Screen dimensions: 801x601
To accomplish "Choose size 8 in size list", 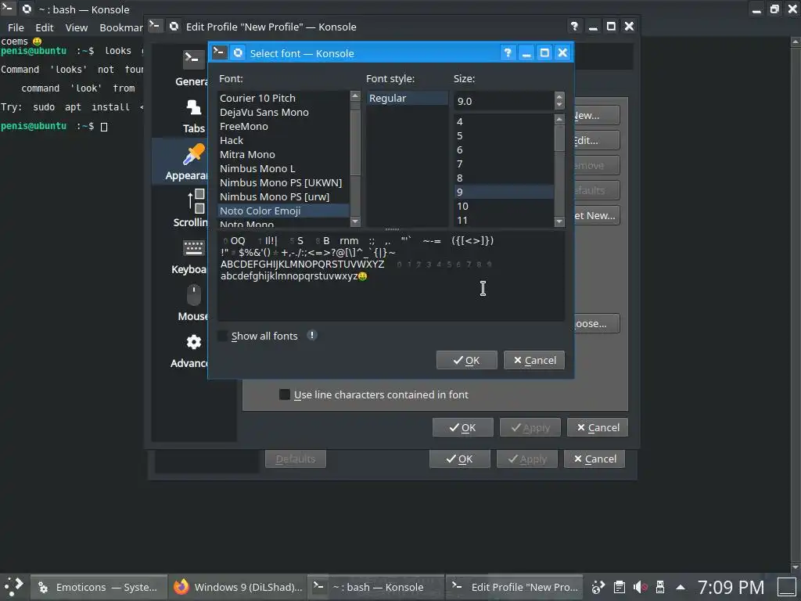I will tap(505, 178).
